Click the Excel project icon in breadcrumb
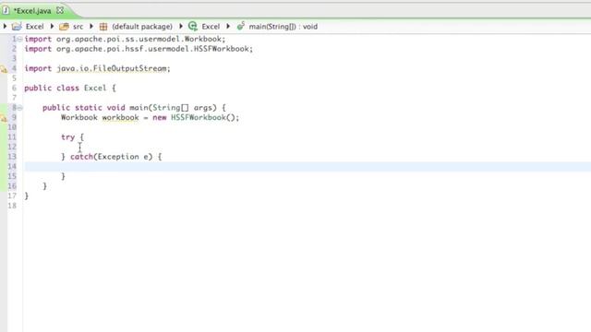 (17, 27)
